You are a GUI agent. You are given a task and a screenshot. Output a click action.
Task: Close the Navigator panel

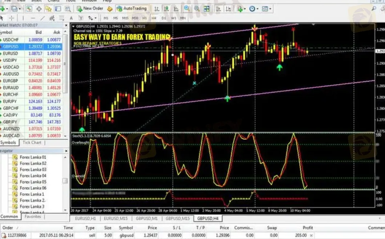(66, 151)
